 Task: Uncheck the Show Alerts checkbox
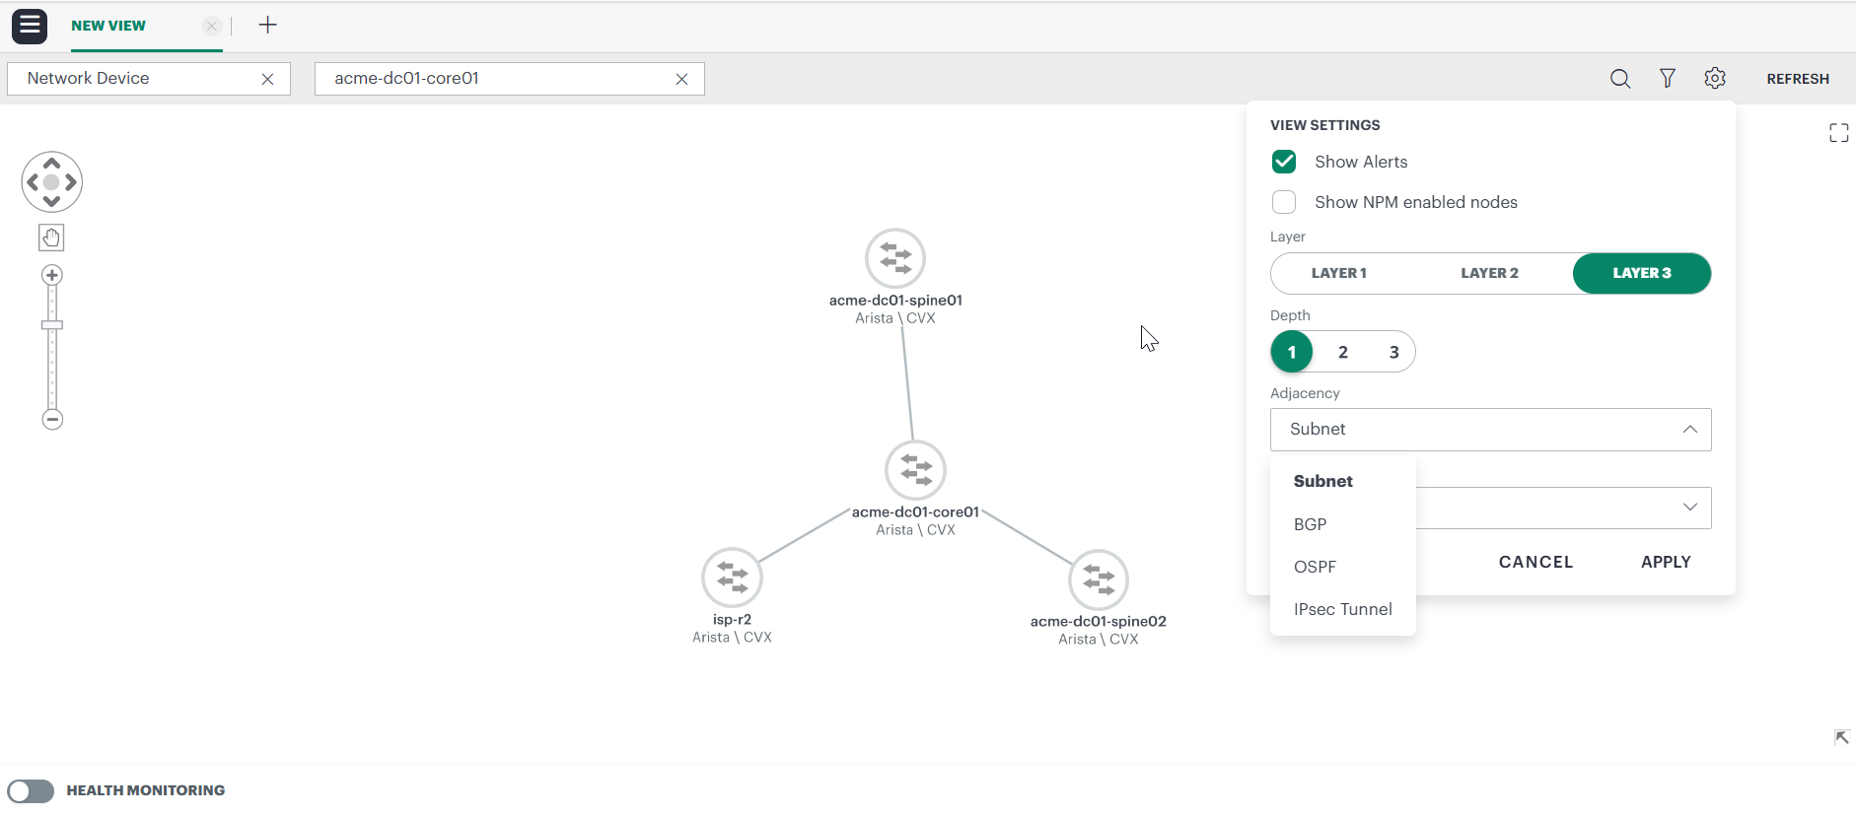[1284, 162]
